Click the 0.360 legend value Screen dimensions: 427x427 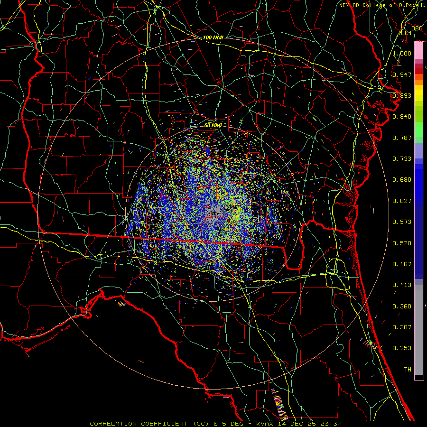(x=402, y=306)
